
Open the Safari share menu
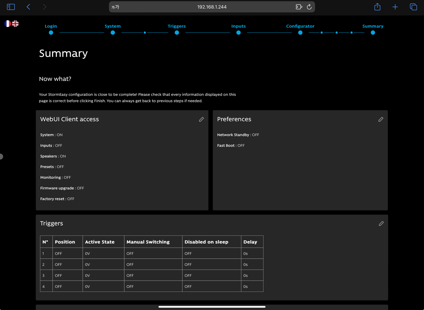pos(377,7)
